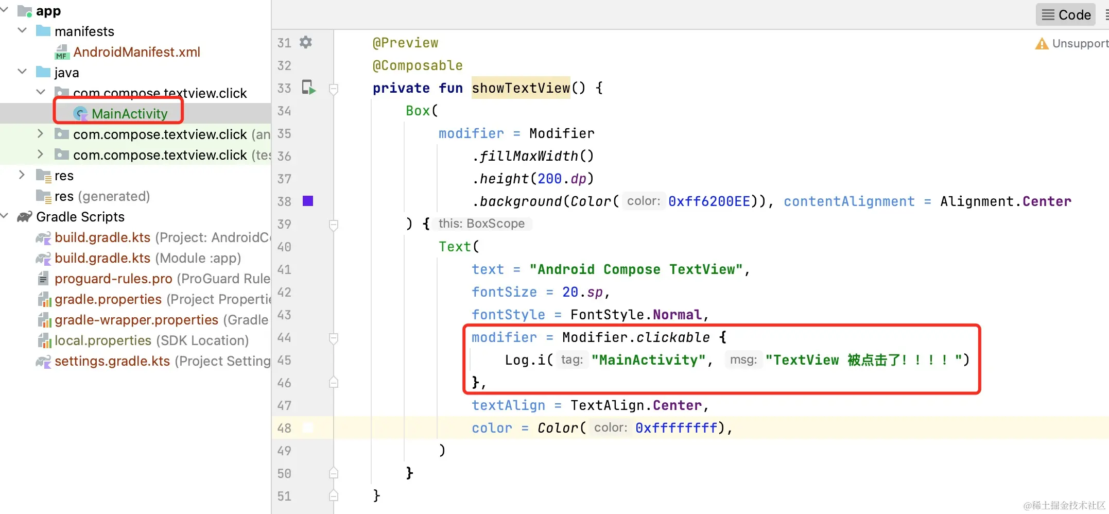The width and height of the screenshot is (1109, 514).
Task: Click the yellow warning triangle icon
Action: click(x=1042, y=44)
